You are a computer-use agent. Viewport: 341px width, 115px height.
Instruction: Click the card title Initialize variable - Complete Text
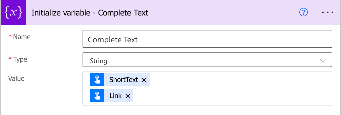pos(90,13)
